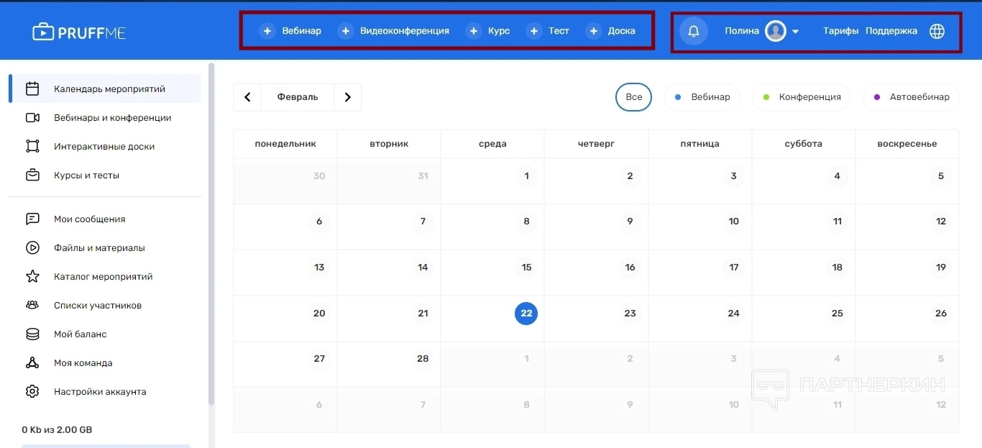
Task: Expand the user account dropdown arrow
Action: (x=795, y=32)
